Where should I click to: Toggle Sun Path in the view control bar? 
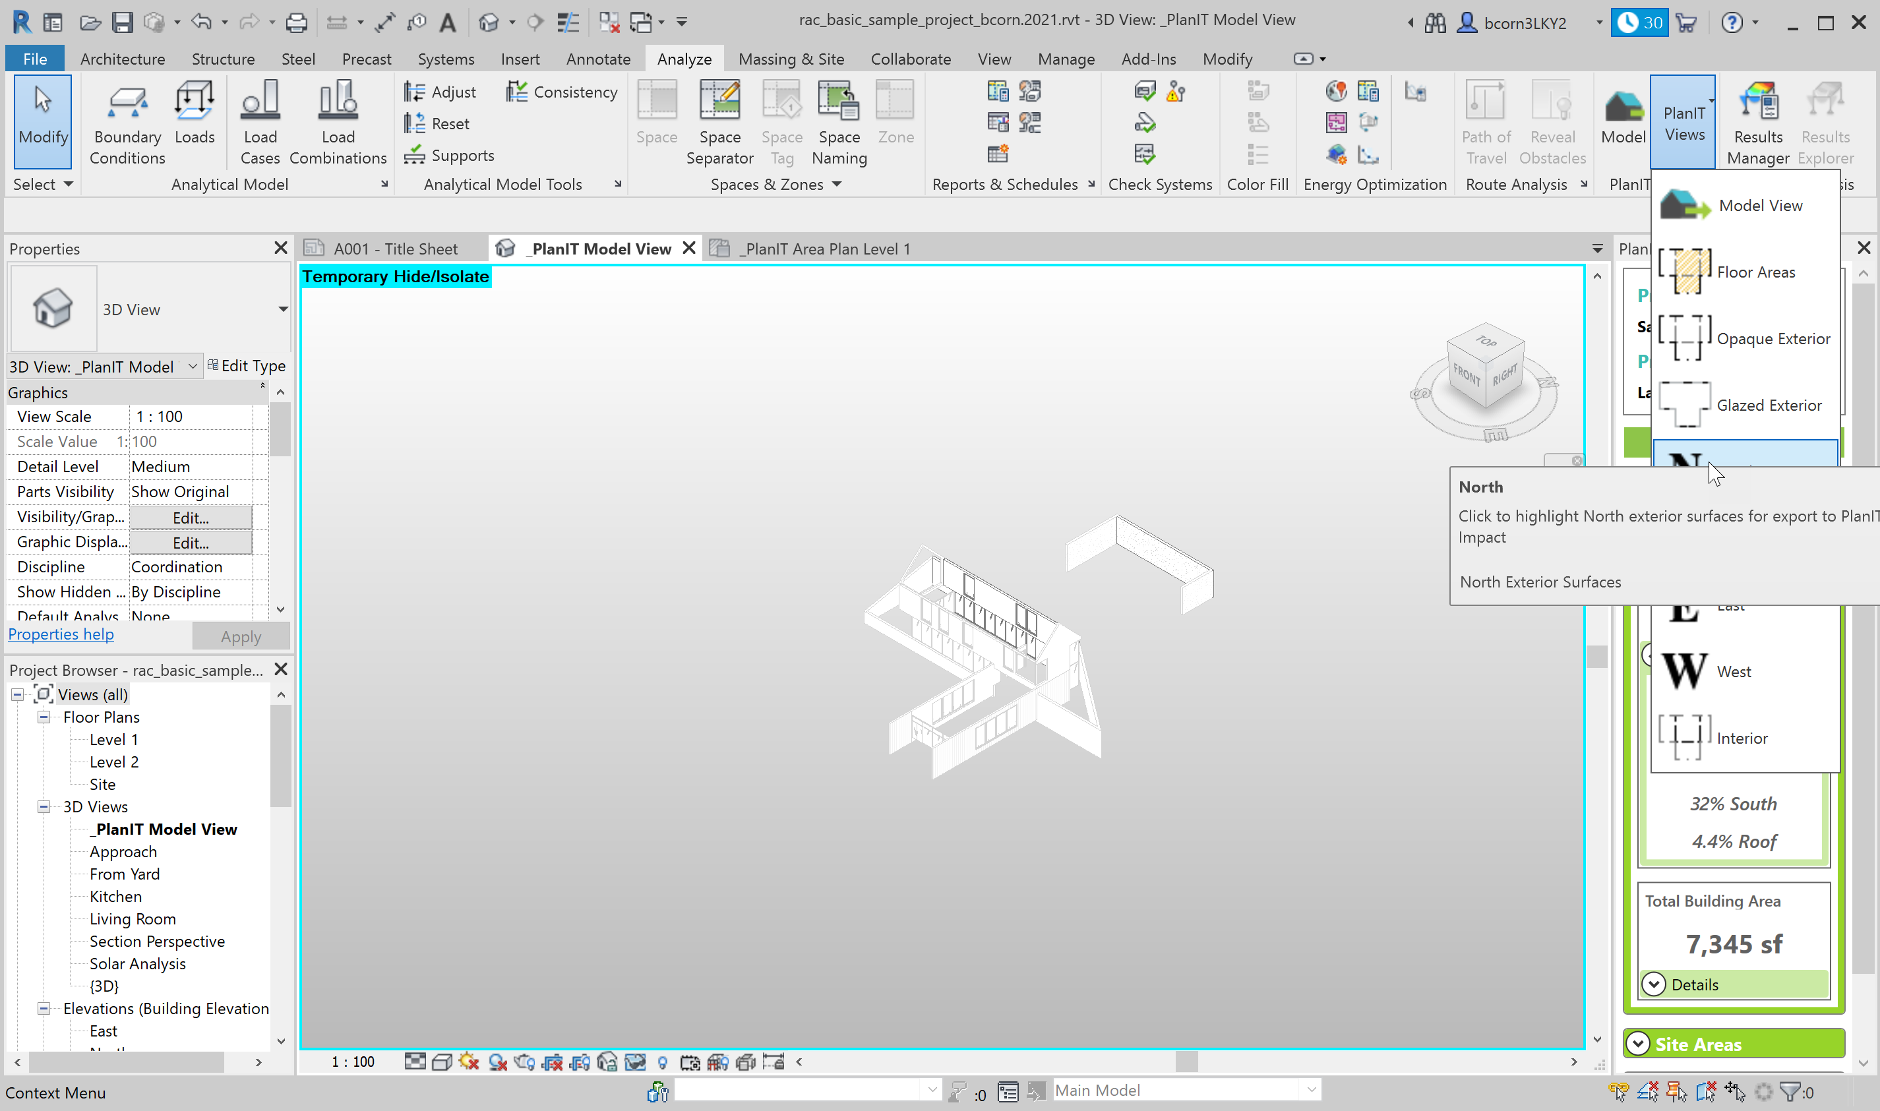tap(469, 1062)
